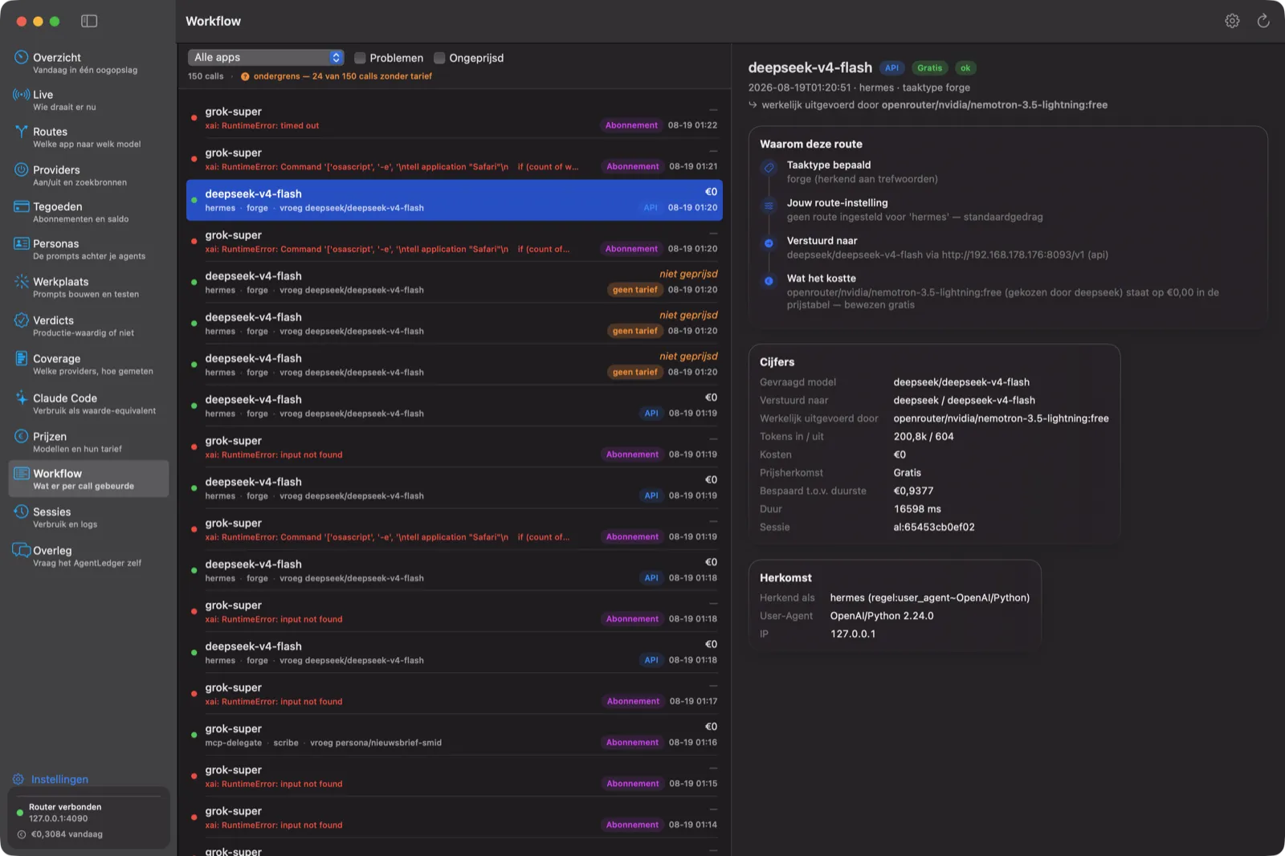Click the Routes fork icon

point(21,132)
